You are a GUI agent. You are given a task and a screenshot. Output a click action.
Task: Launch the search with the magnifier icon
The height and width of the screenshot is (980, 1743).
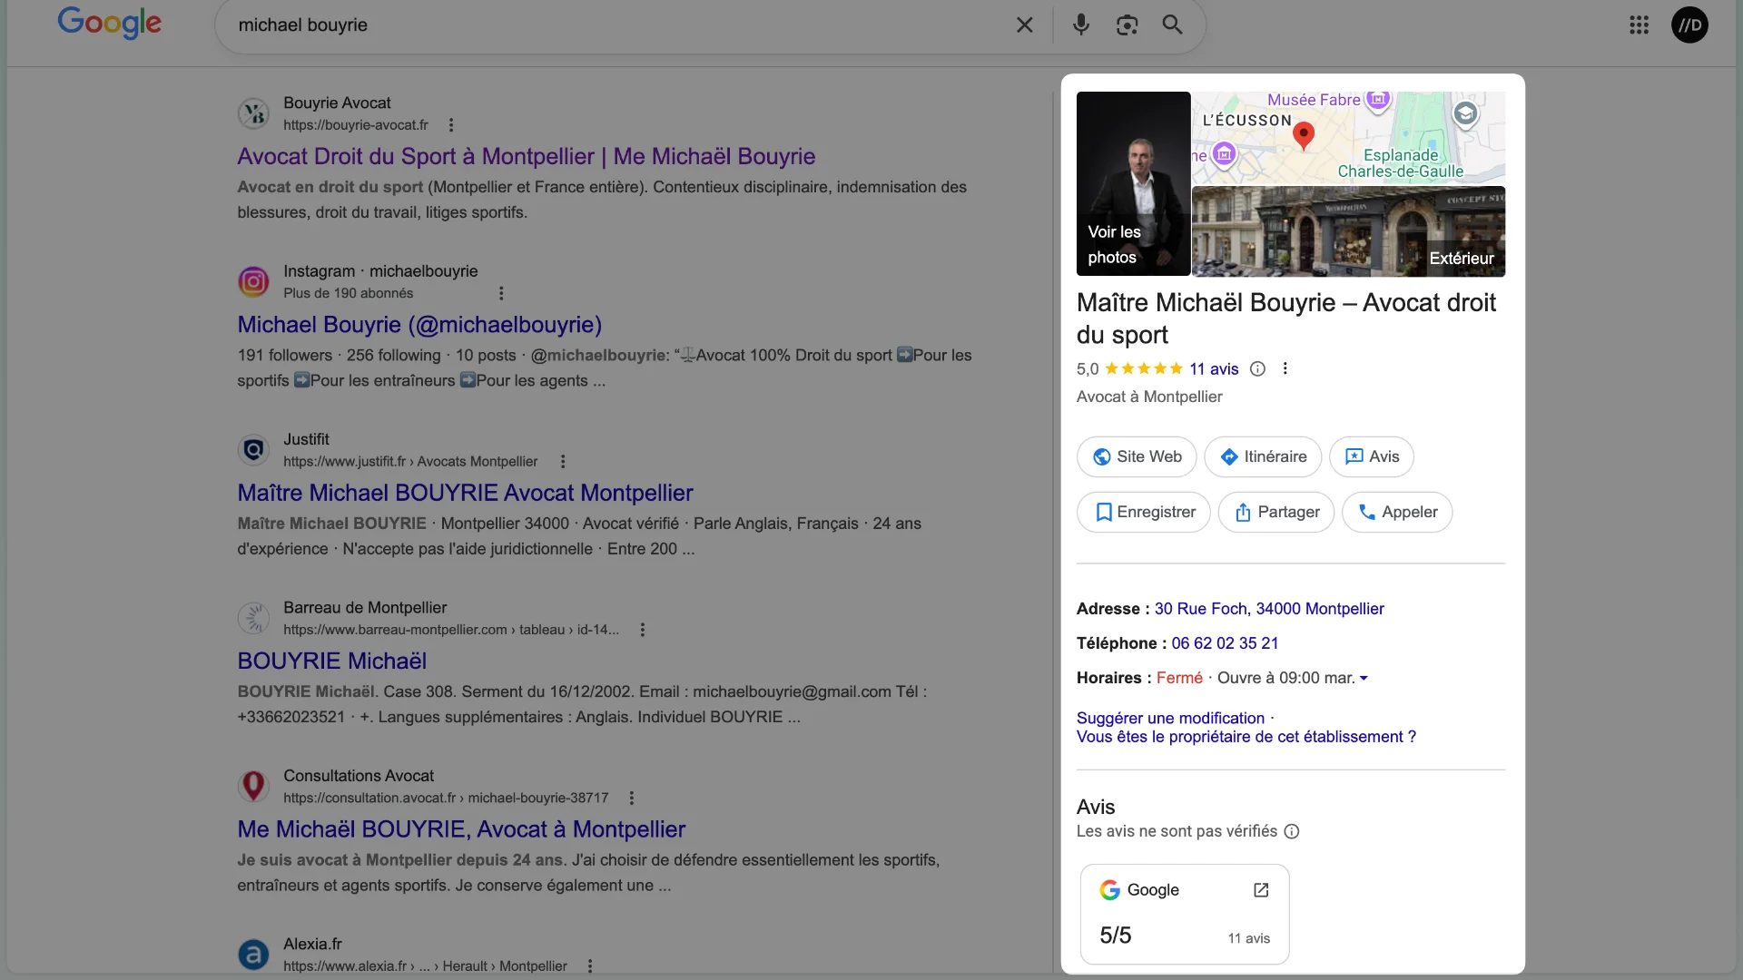pos(1172,24)
